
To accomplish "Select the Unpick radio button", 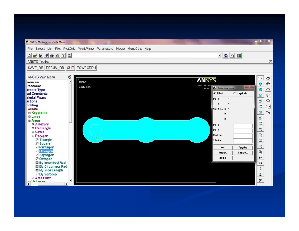I will pyautogui.click(x=234, y=94).
